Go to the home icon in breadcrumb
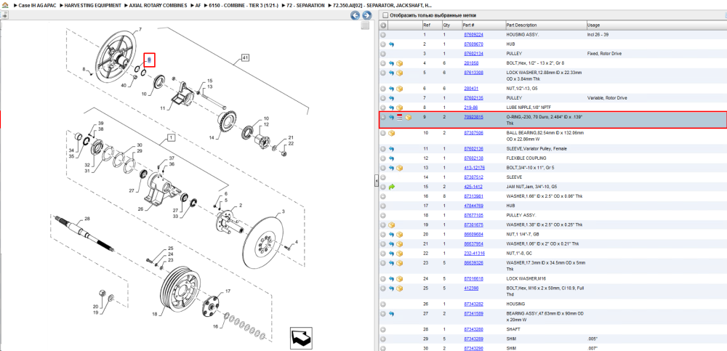 pos(5,6)
